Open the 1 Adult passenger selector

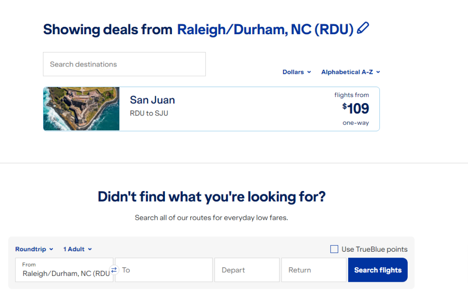[x=74, y=249]
